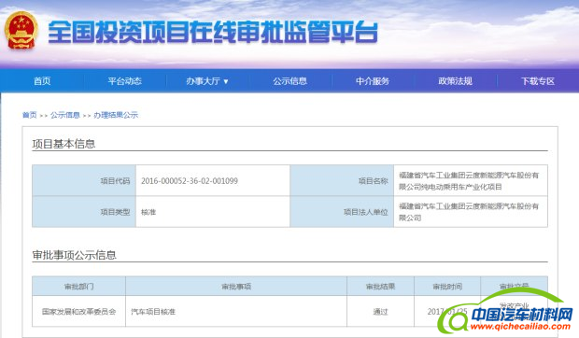579x338 pixels.
Task: Click the 核准 project type value
Action: 148,212
